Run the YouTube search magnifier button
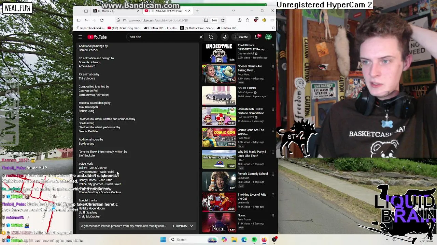Viewport: 437px width, 245px height. tap(211, 37)
